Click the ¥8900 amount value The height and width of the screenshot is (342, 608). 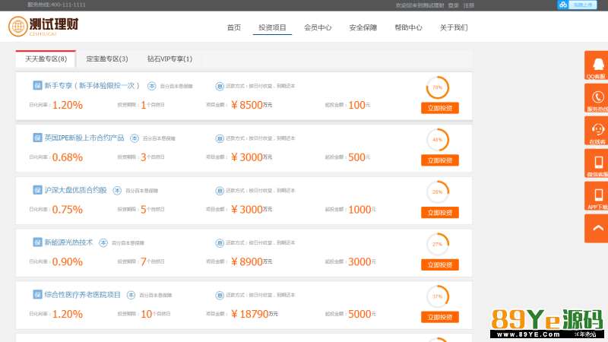click(247, 261)
